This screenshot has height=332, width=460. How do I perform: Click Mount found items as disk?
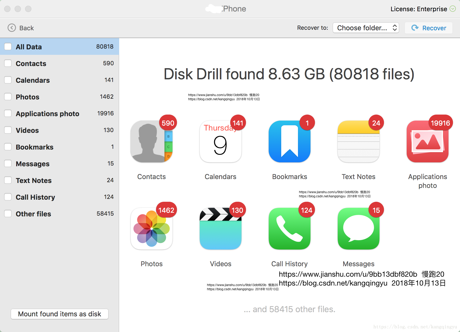point(60,314)
